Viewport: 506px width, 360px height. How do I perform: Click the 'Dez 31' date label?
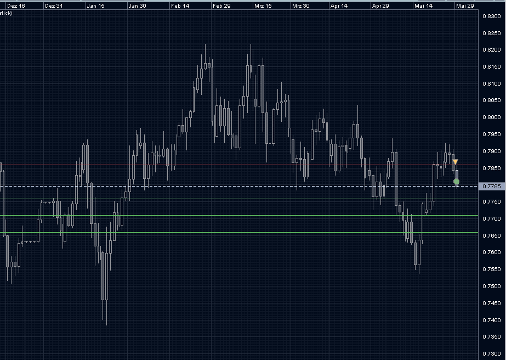coord(54,6)
